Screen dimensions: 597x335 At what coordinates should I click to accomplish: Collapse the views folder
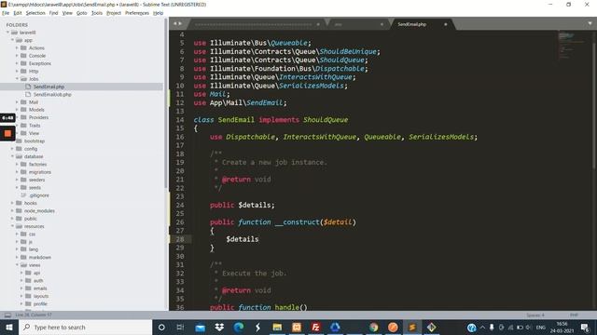(x=17, y=265)
